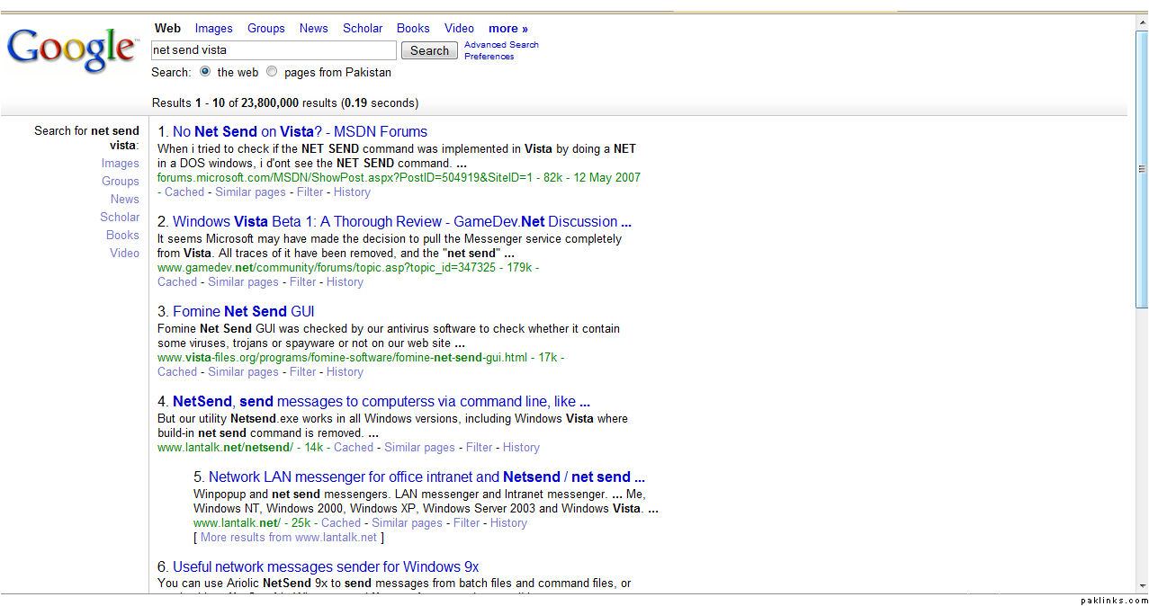Open the Fomine Net Send GUI result
Image resolution: width=1149 pixels, height=606 pixels.
[x=243, y=311]
